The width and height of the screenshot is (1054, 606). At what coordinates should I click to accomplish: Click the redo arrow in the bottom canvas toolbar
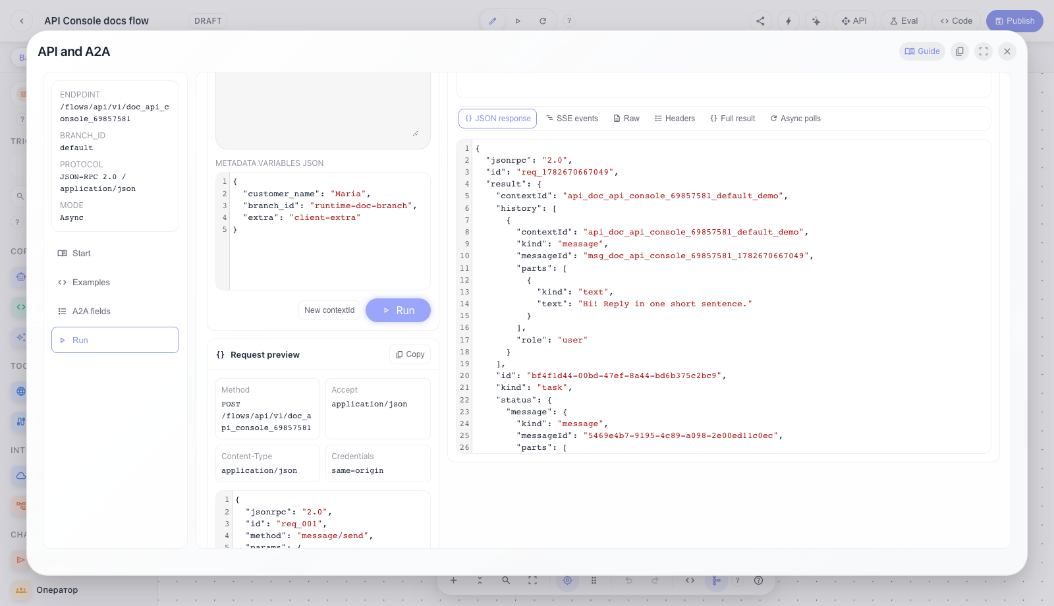pyautogui.click(x=655, y=580)
